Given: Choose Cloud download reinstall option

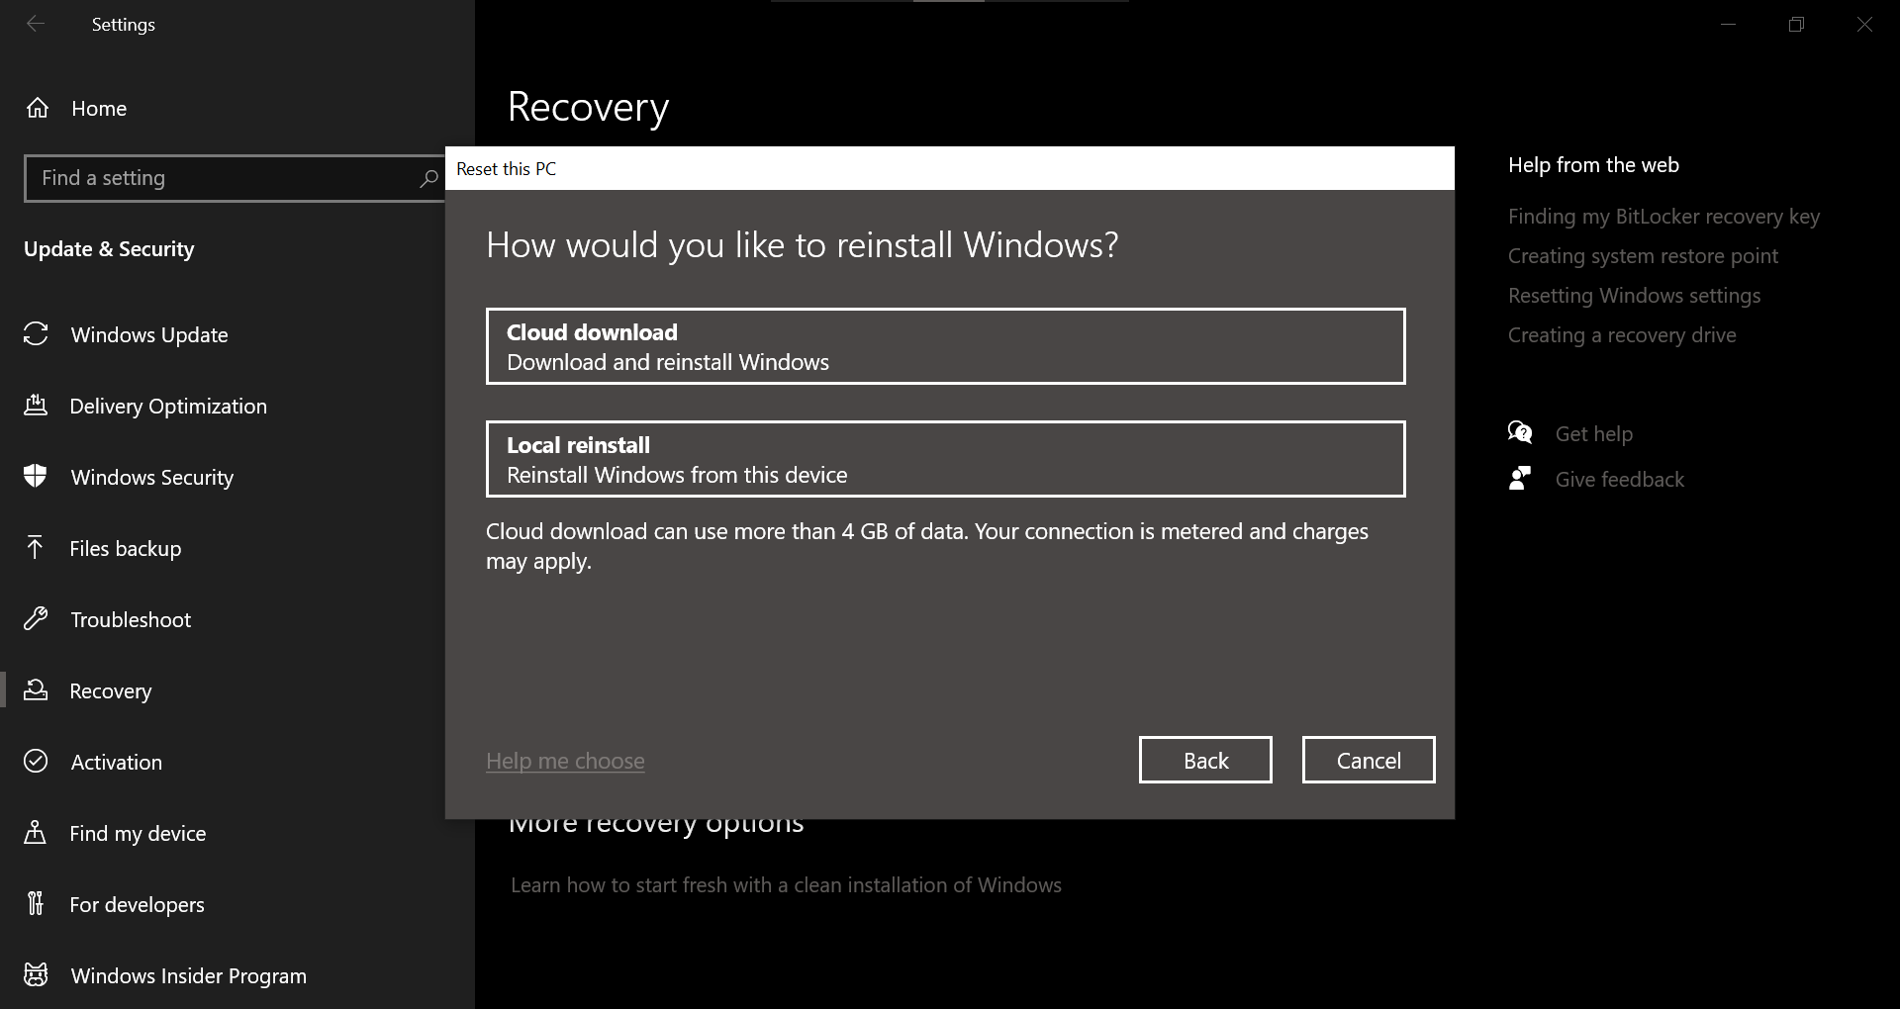Looking at the screenshot, I should coord(945,346).
